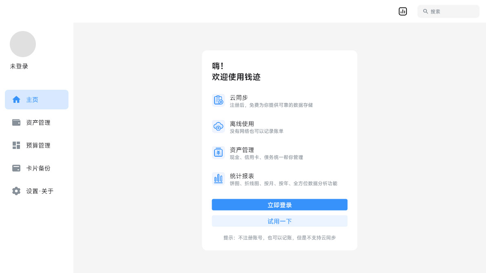The height and width of the screenshot is (273, 486).
Task: Click the home house icon
Action: pos(16,100)
